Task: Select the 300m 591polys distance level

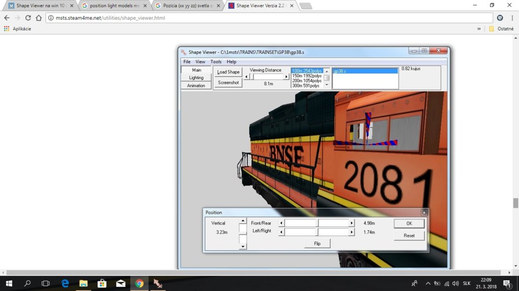Action: pos(306,86)
